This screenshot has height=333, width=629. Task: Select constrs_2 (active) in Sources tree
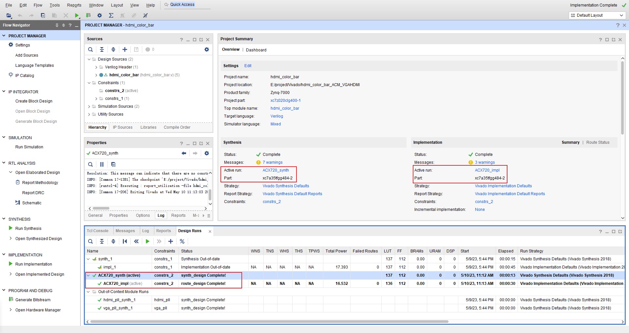pos(122,91)
